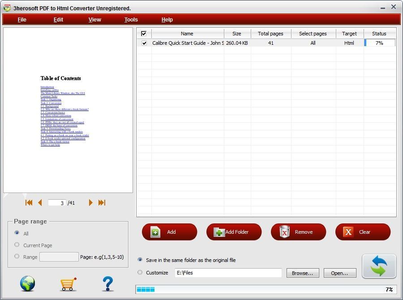Choose the Customize output folder option
Screen dimensions: 403x300
[140, 272]
